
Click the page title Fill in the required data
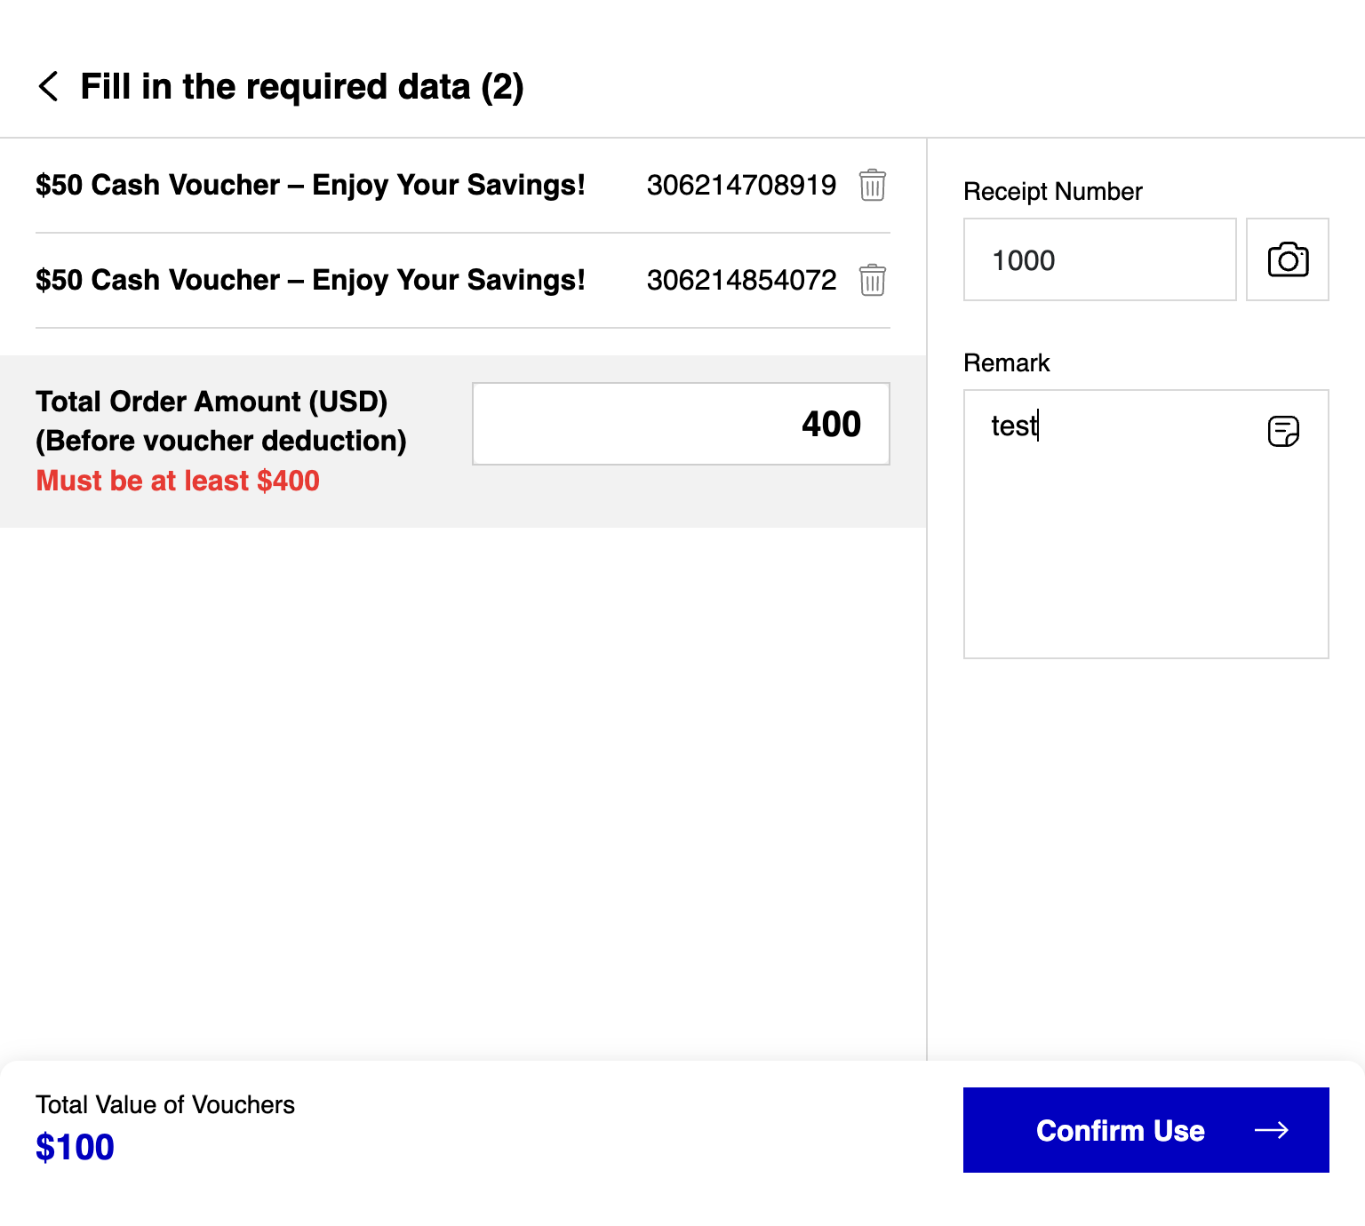pyautogui.click(x=302, y=87)
